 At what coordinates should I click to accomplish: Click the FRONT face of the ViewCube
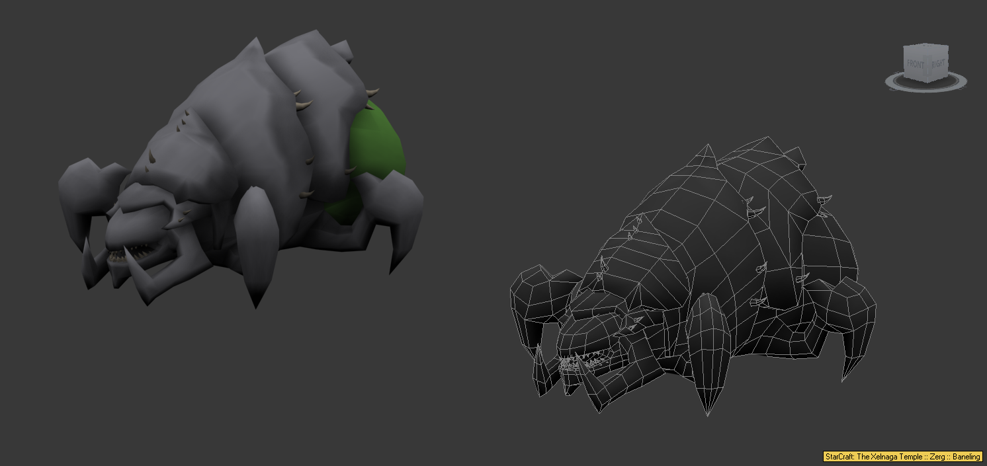pos(915,63)
